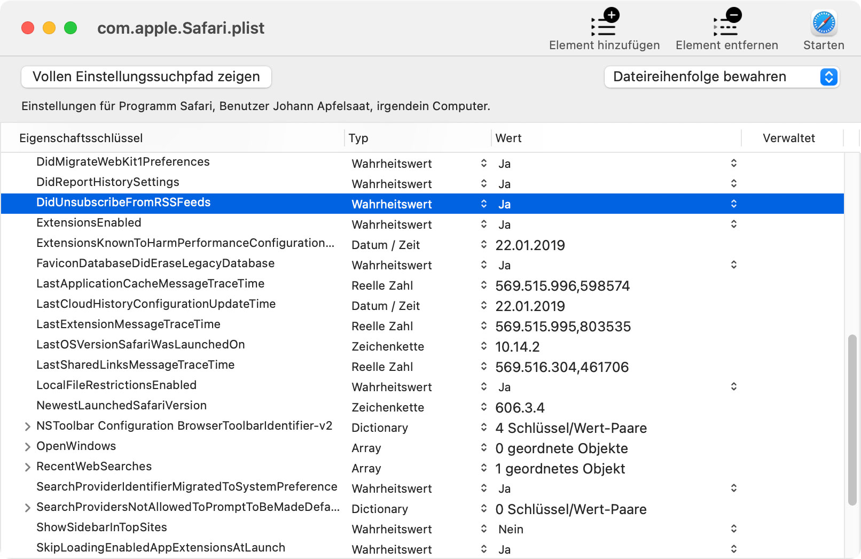Open type popup of DidUnsubscribeFromRSSFeeds
This screenshot has height=559, width=861.
click(484, 204)
